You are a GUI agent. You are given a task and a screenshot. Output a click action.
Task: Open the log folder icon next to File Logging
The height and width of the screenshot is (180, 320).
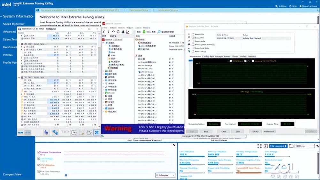pyautogui.click(x=291, y=146)
